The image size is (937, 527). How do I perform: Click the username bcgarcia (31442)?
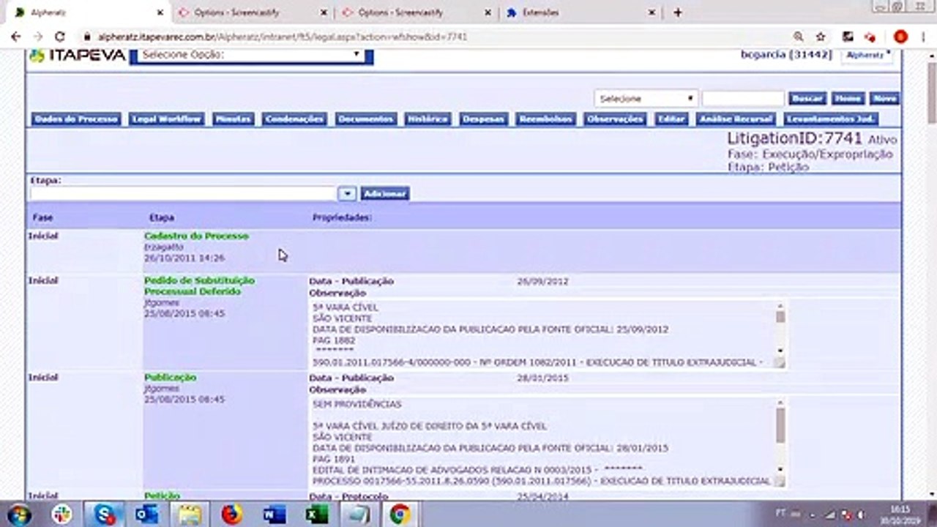coord(787,55)
